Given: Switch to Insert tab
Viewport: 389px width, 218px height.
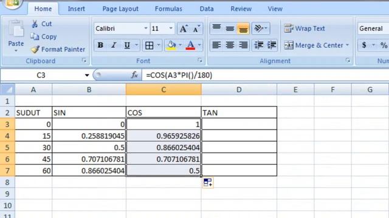Looking at the screenshot, I should (x=77, y=9).
